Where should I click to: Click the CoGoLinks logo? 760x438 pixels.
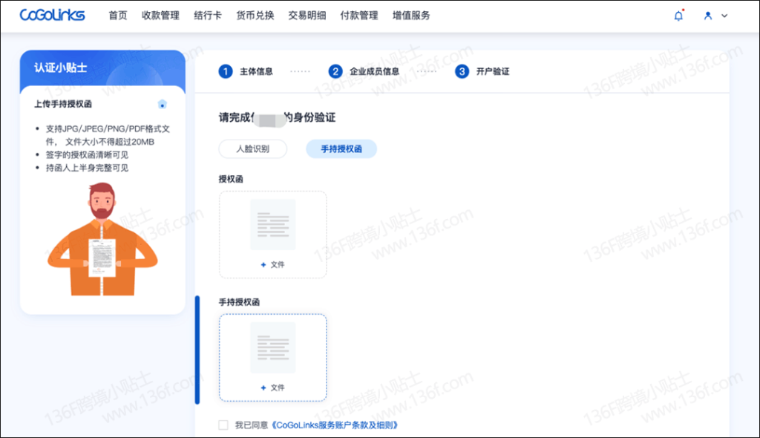tap(53, 16)
